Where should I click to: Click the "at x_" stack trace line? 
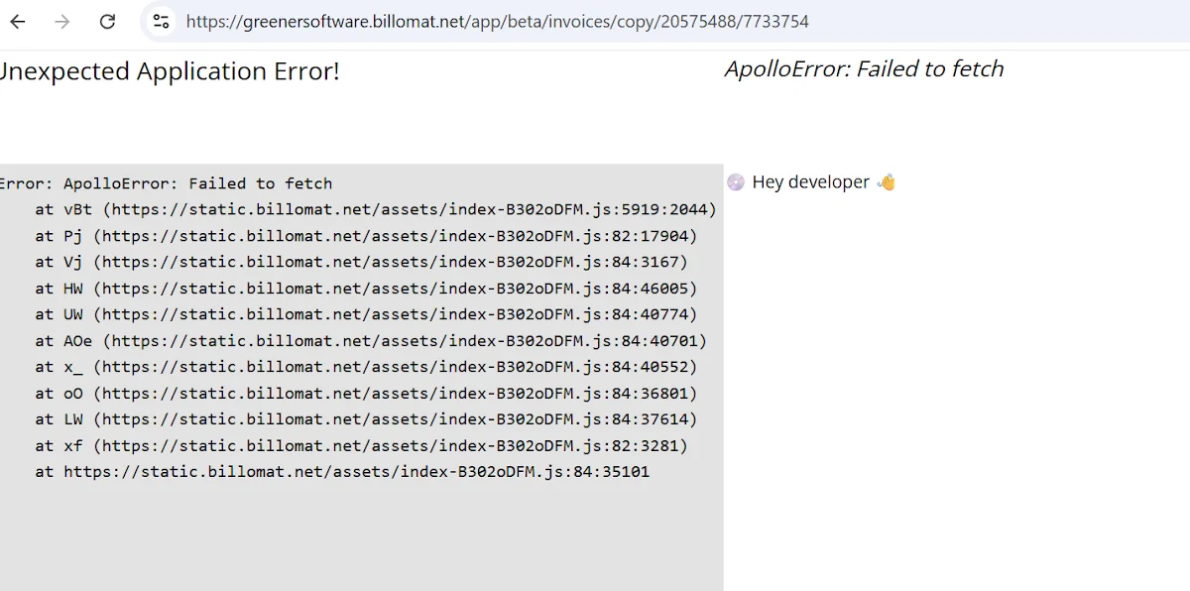366,367
